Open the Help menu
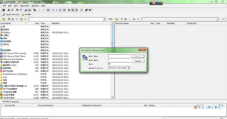 pos(43,6)
